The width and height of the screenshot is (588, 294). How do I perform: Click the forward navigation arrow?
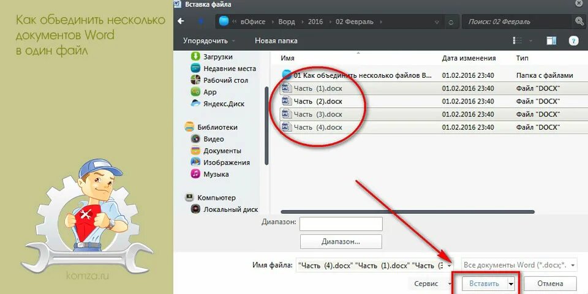(x=201, y=21)
